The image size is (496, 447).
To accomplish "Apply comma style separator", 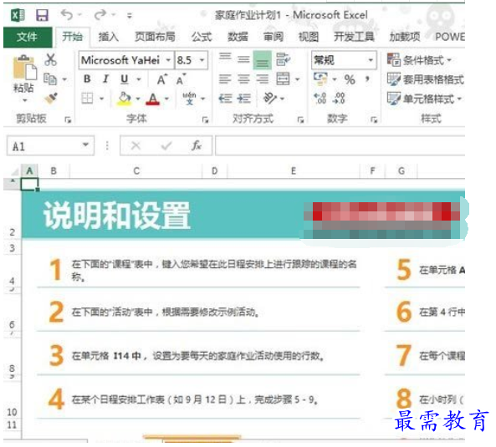I will tap(367, 79).
